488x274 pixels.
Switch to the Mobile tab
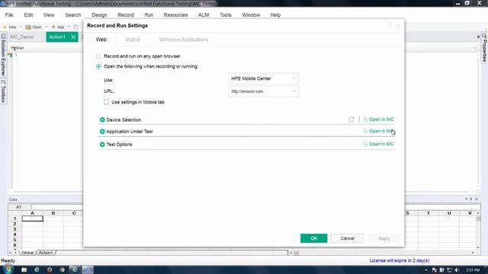tap(133, 40)
